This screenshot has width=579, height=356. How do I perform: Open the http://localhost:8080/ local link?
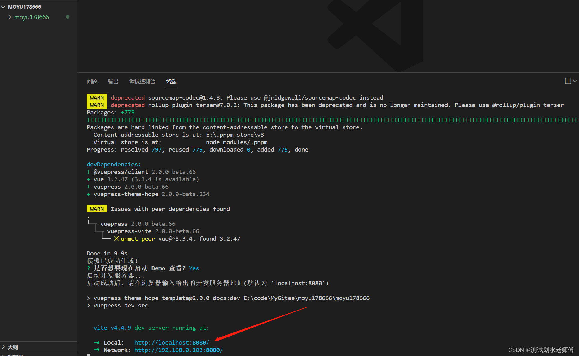(172, 342)
